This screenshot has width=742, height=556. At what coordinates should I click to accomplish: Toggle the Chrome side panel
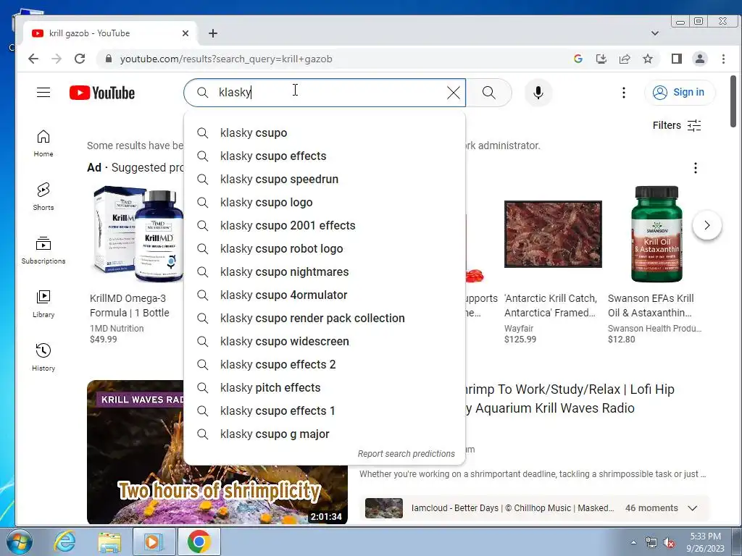tap(677, 59)
